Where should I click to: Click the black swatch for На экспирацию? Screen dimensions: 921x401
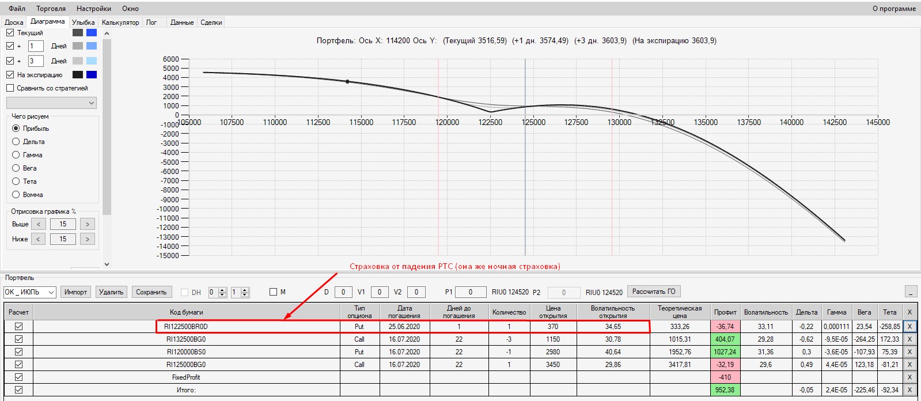pyautogui.click(x=78, y=75)
